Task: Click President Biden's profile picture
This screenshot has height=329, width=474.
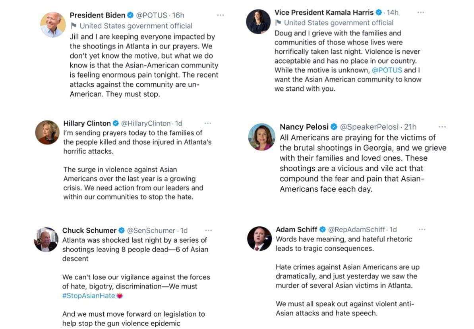Action: [53, 25]
